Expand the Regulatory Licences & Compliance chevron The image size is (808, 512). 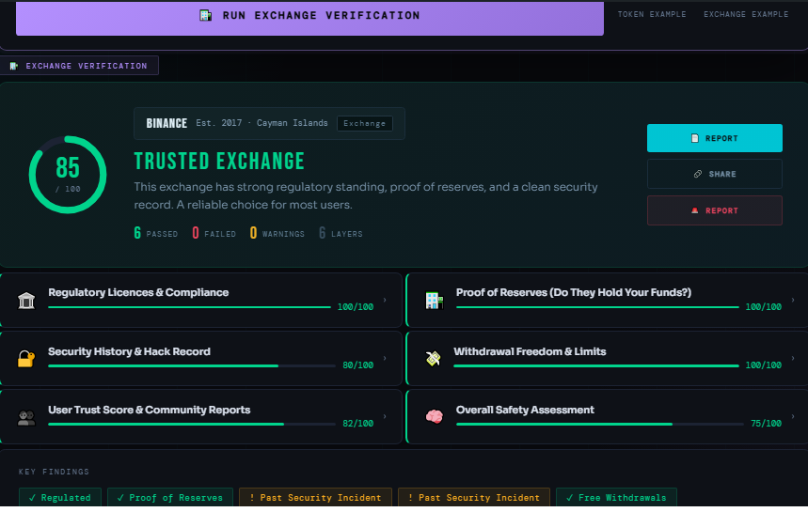click(385, 300)
